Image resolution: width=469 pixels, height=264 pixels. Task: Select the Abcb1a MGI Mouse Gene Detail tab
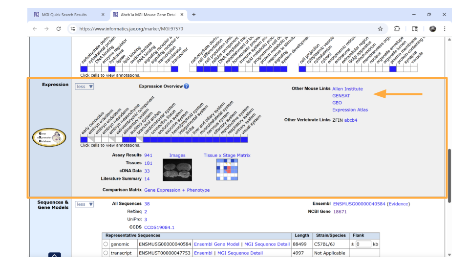(148, 15)
